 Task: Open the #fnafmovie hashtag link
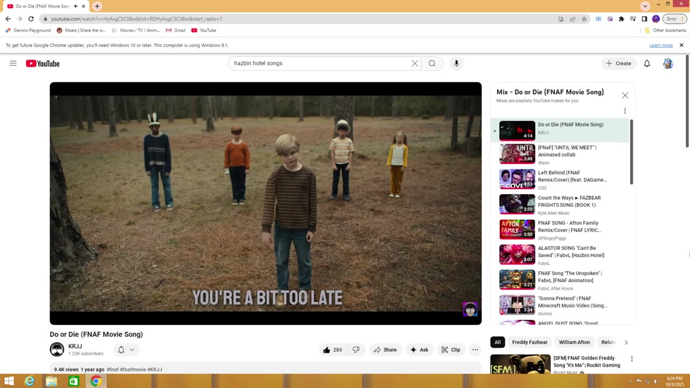133,370
